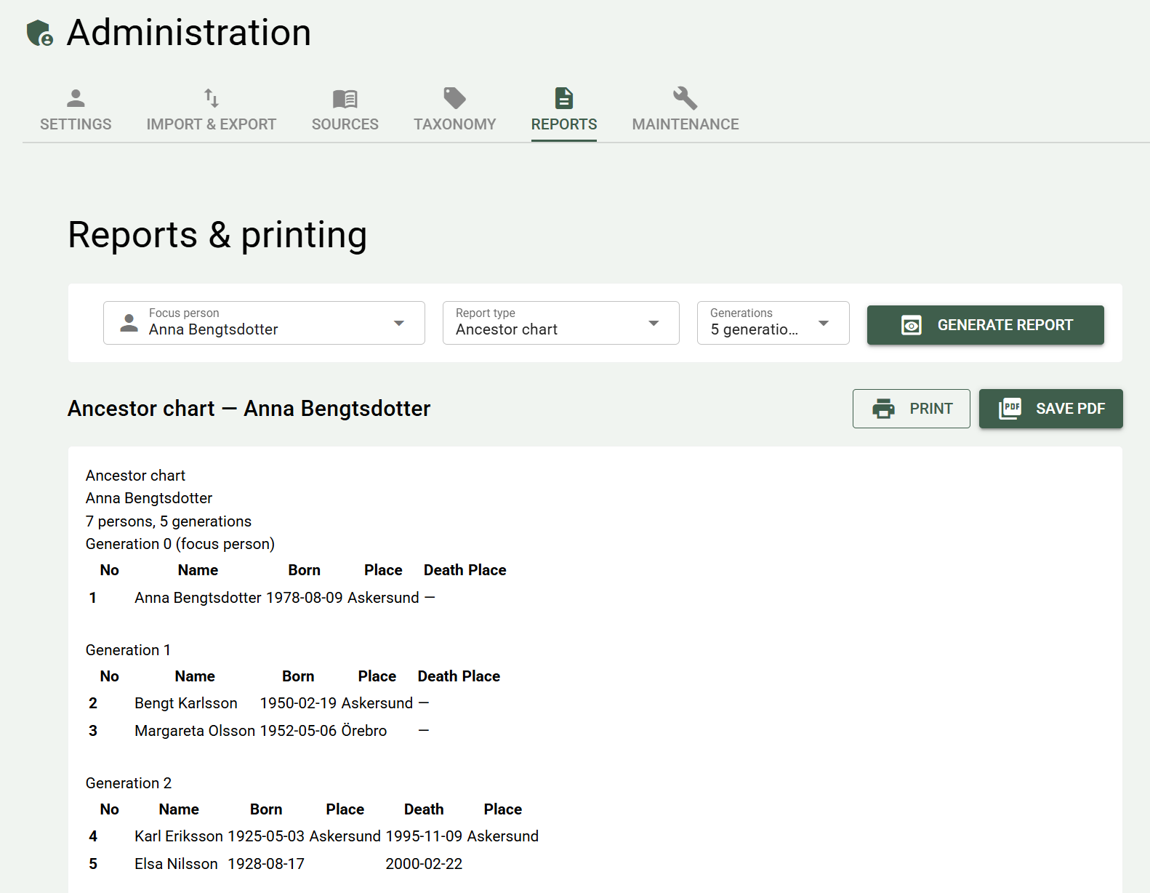1150x893 pixels.
Task: Click the PDF icon on Save PDF
Action: 1010,409
